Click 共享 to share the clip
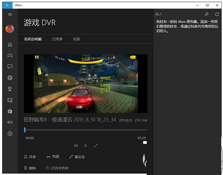 30,157
